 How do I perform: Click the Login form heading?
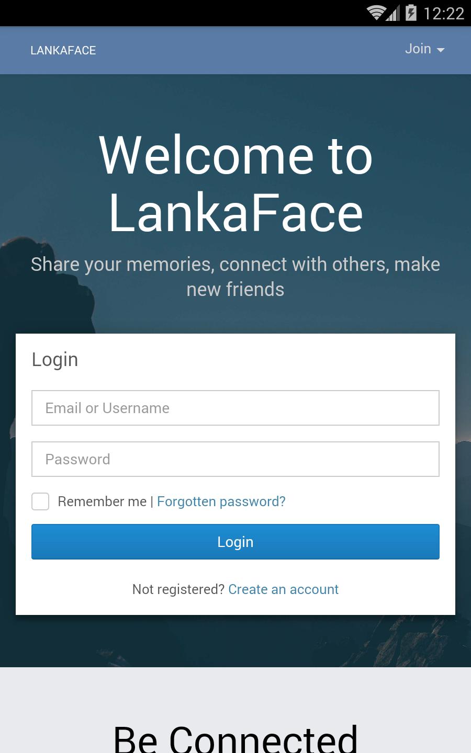(55, 360)
